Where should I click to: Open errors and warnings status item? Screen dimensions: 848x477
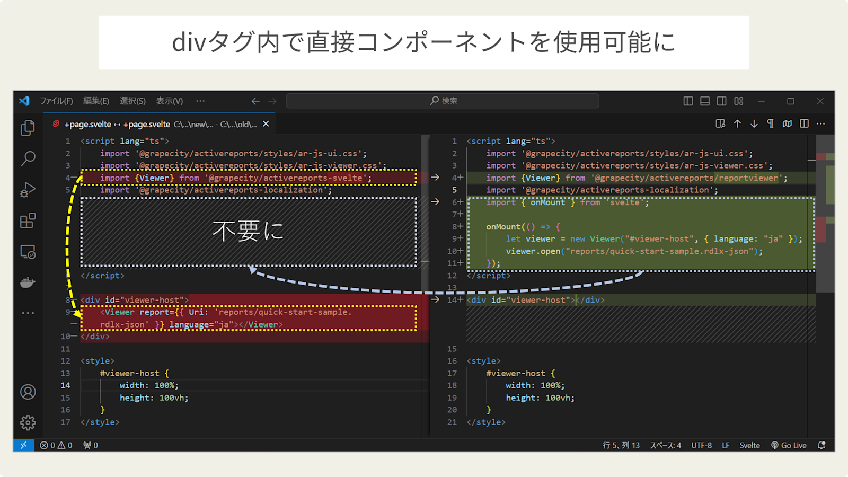click(x=56, y=445)
